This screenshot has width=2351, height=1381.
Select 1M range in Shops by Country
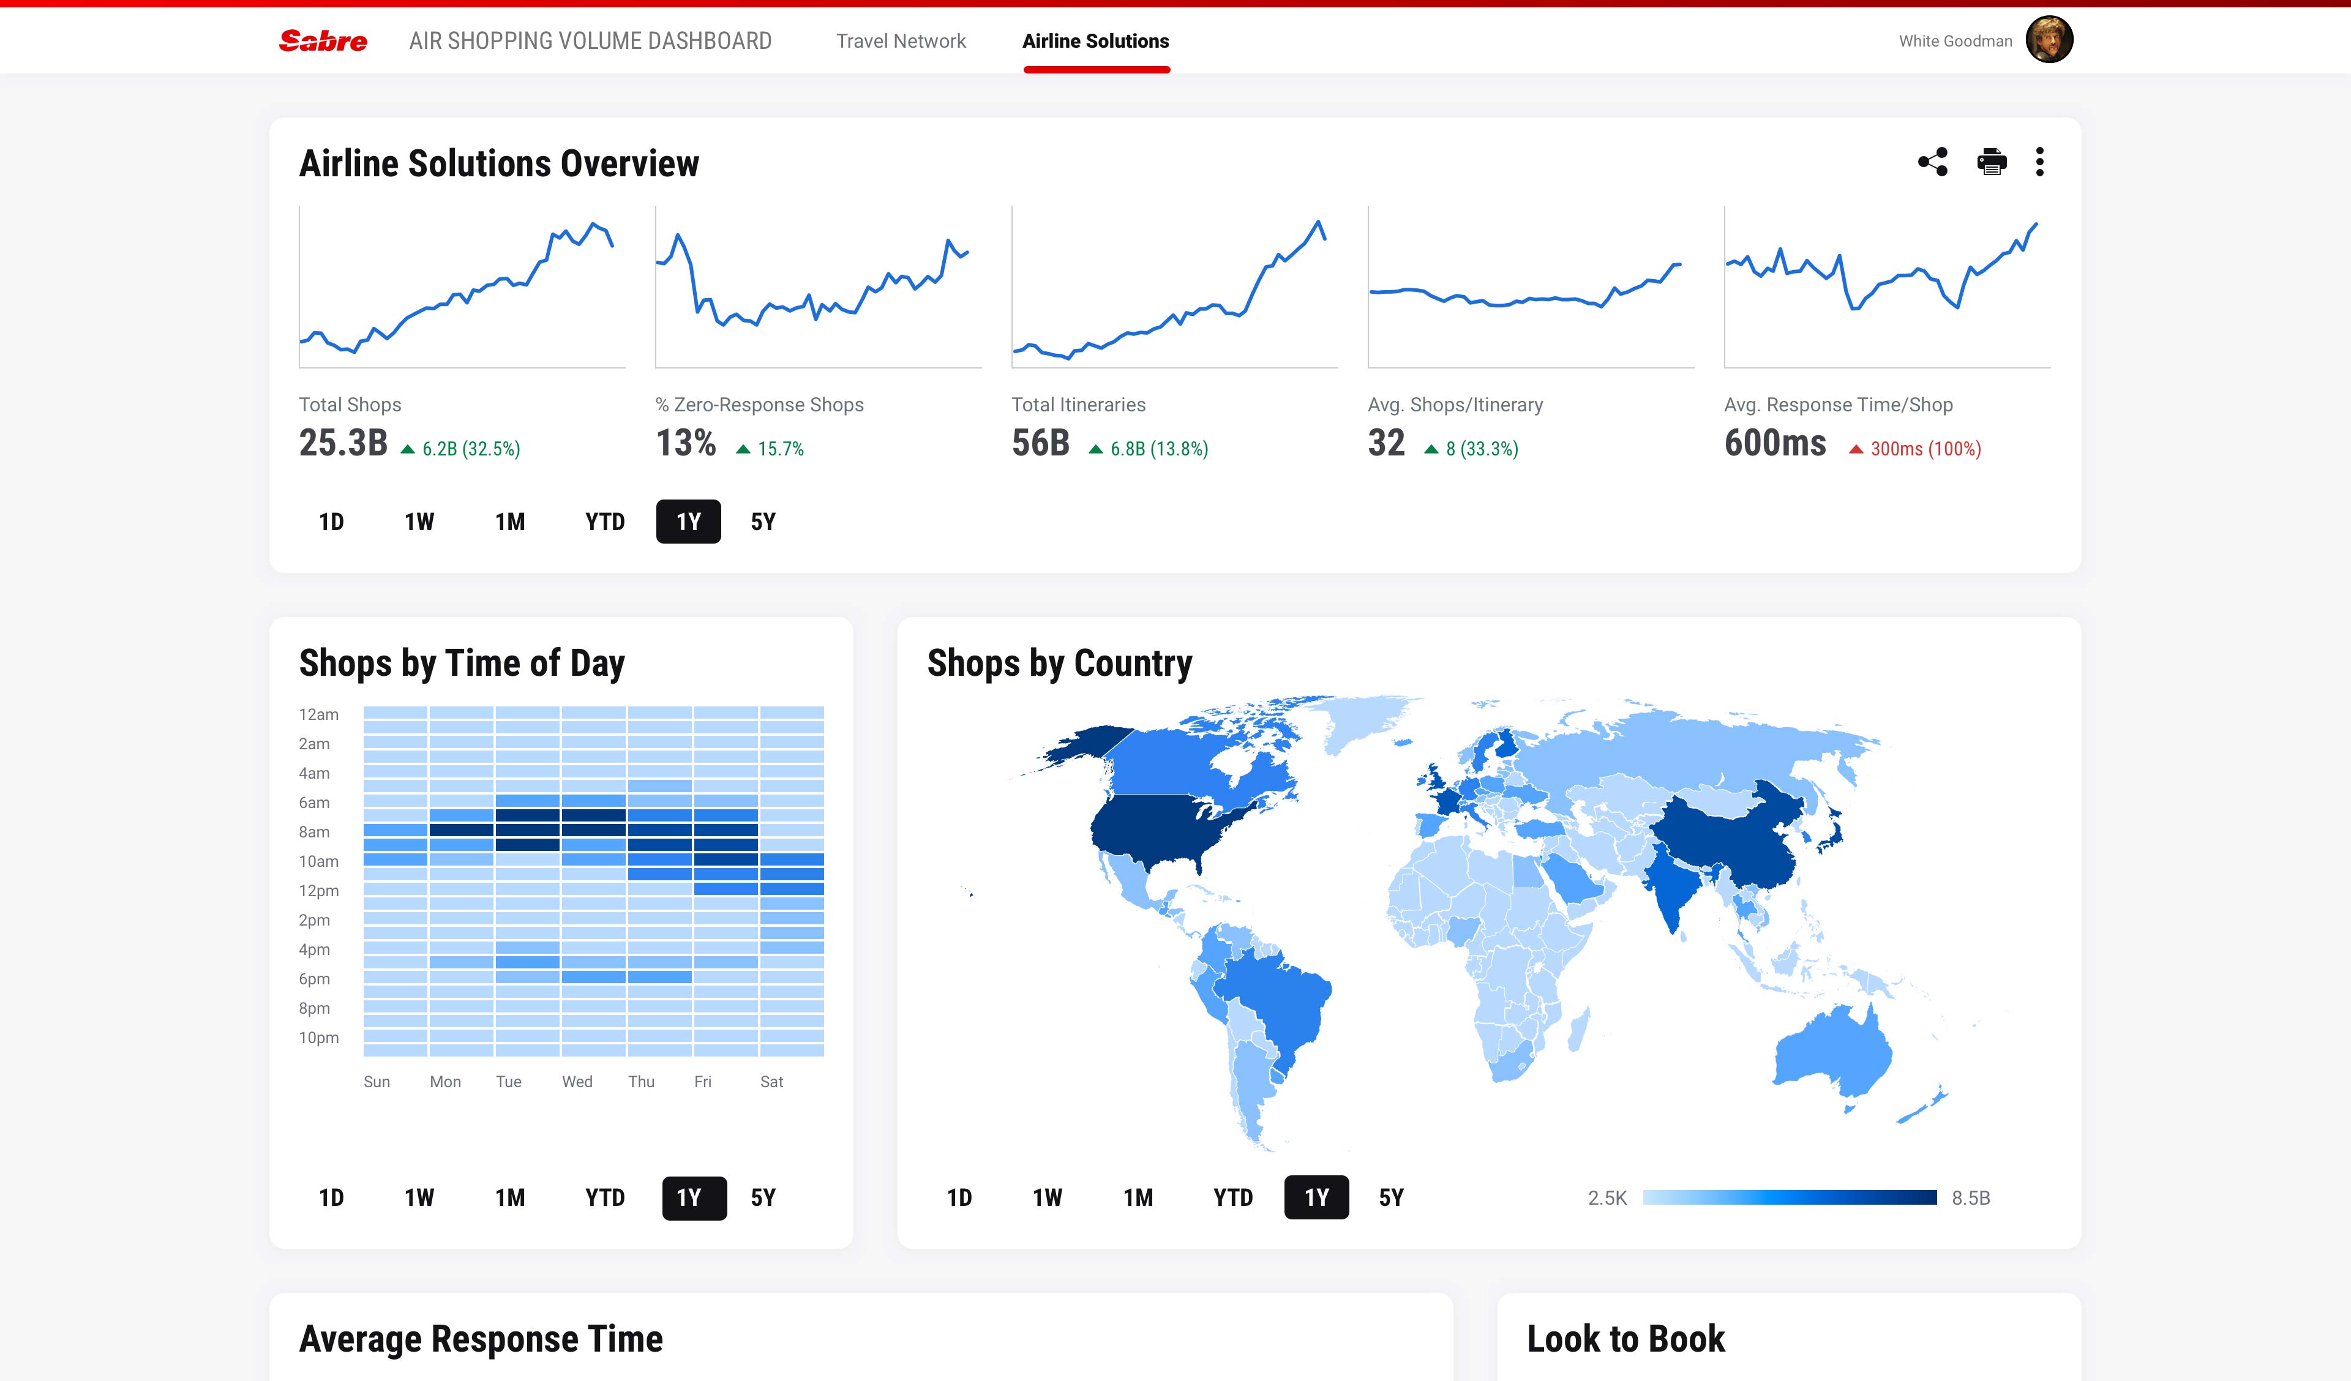[x=1138, y=1197]
